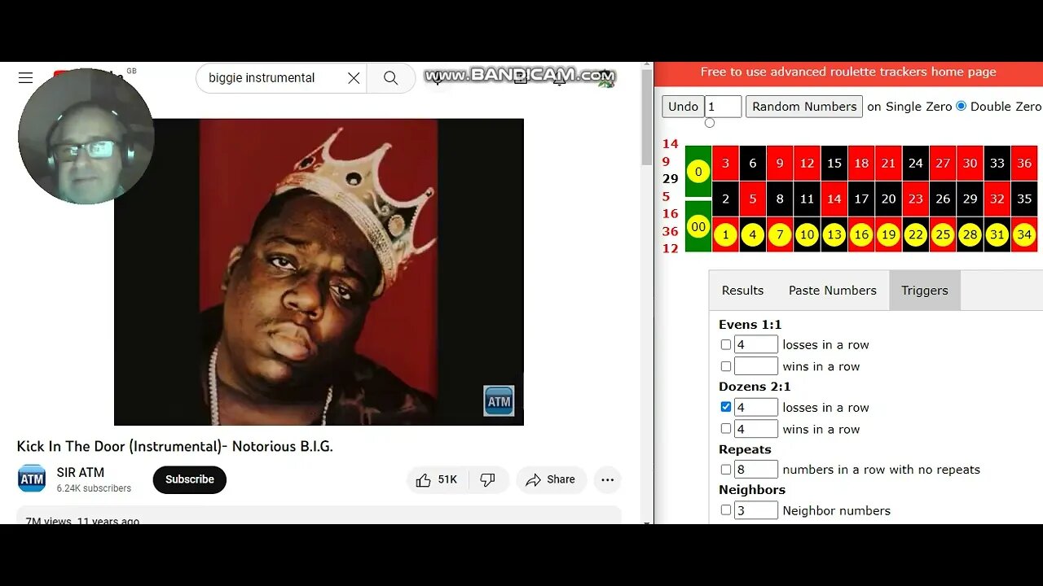
Task: Focus Dozens wins in a row value field
Action: pos(756,429)
